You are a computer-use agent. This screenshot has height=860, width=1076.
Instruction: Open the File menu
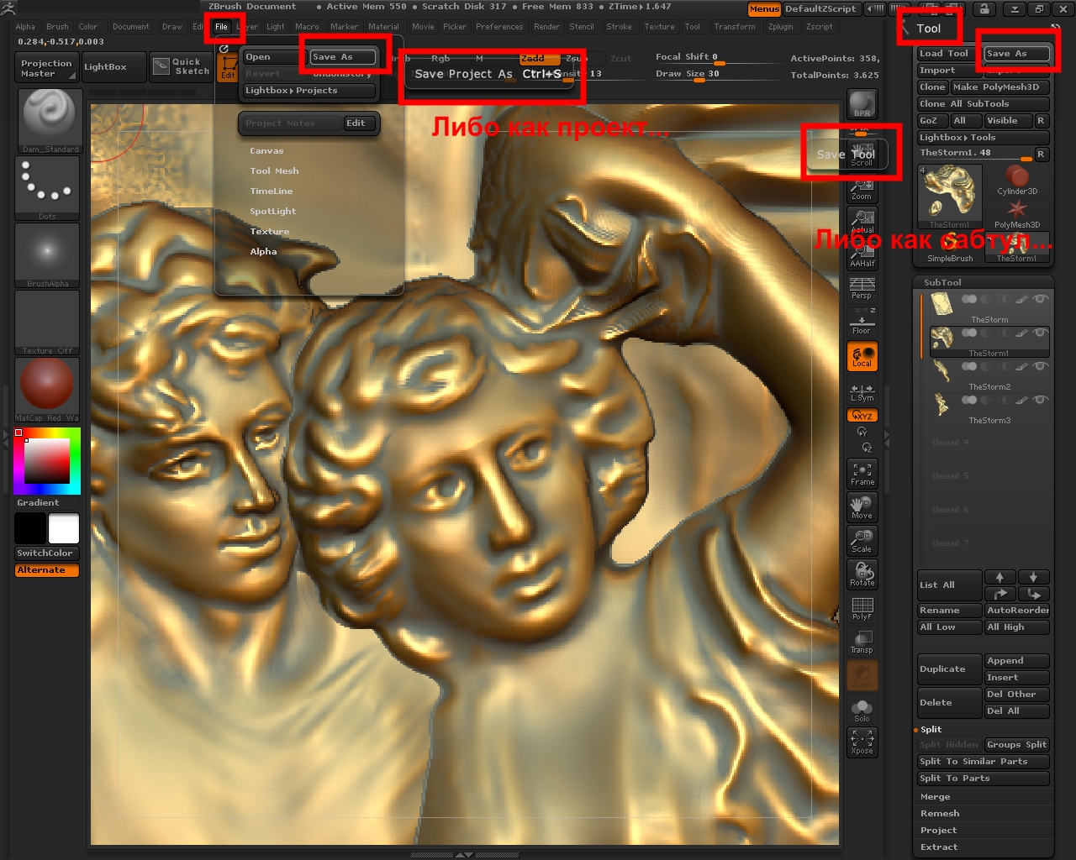tap(221, 27)
